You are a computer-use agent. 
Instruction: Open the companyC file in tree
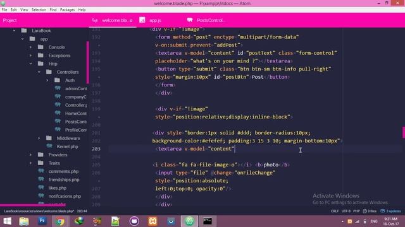[76, 96]
